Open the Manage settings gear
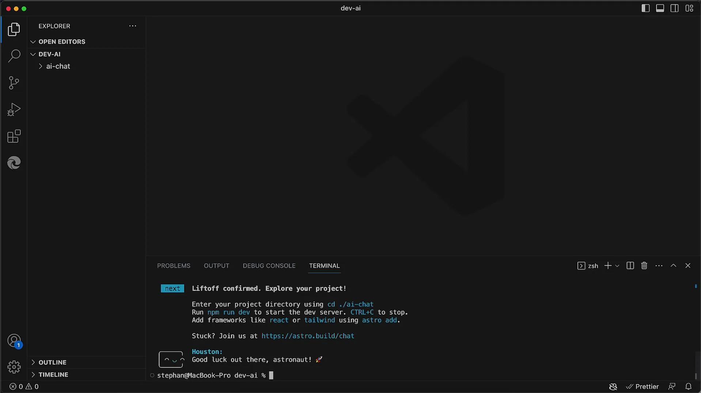The image size is (701, 393). [x=14, y=367]
